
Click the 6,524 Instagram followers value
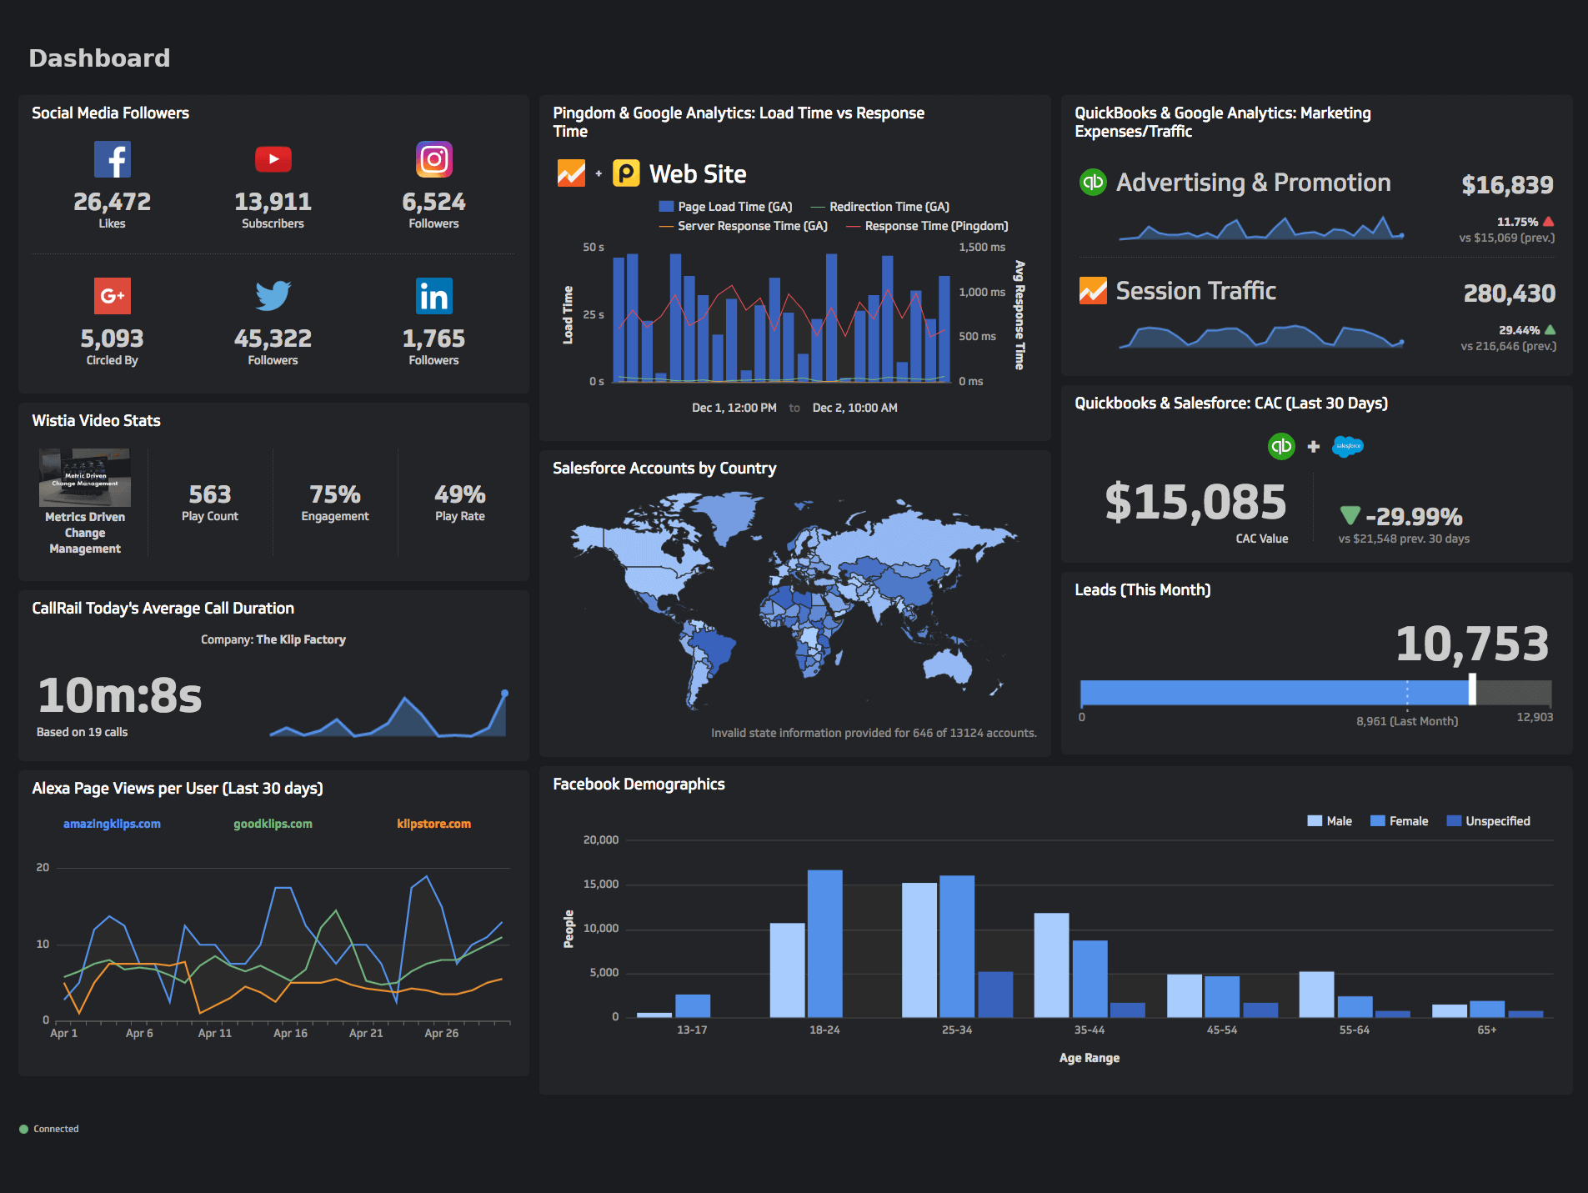tap(433, 202)
